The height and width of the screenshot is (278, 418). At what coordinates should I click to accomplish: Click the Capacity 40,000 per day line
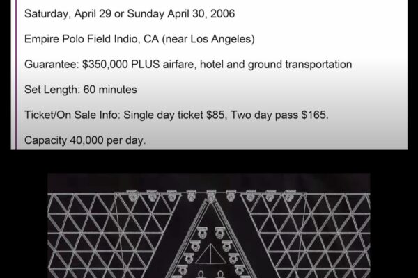(85, 140)
